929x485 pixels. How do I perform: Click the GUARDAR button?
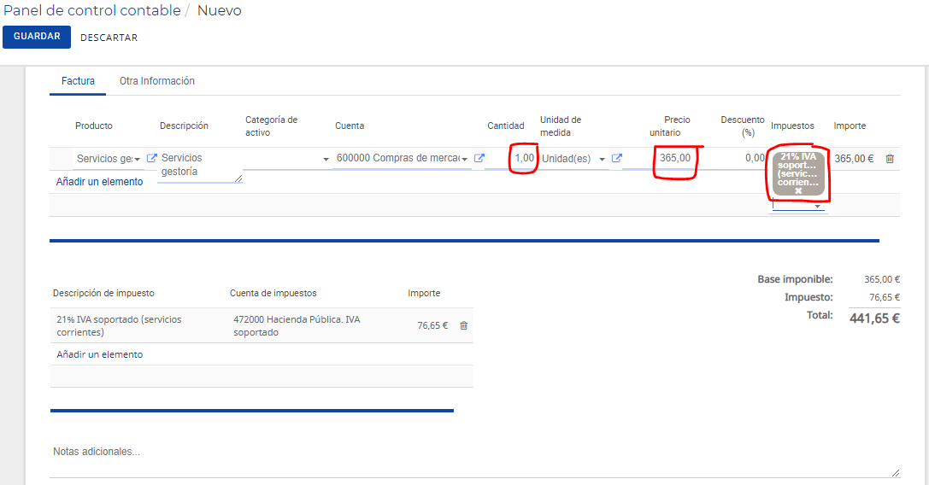[37, 37]
